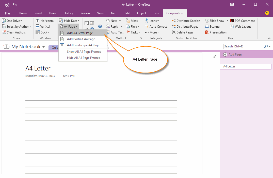
Task: Expand the More integrate options
Action: [152, 32]
